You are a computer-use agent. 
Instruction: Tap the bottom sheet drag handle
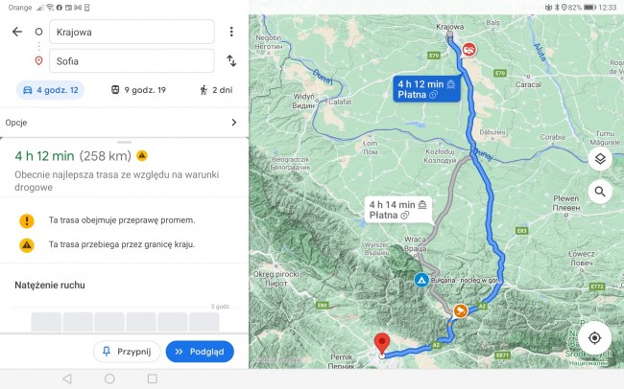point(124,142)
